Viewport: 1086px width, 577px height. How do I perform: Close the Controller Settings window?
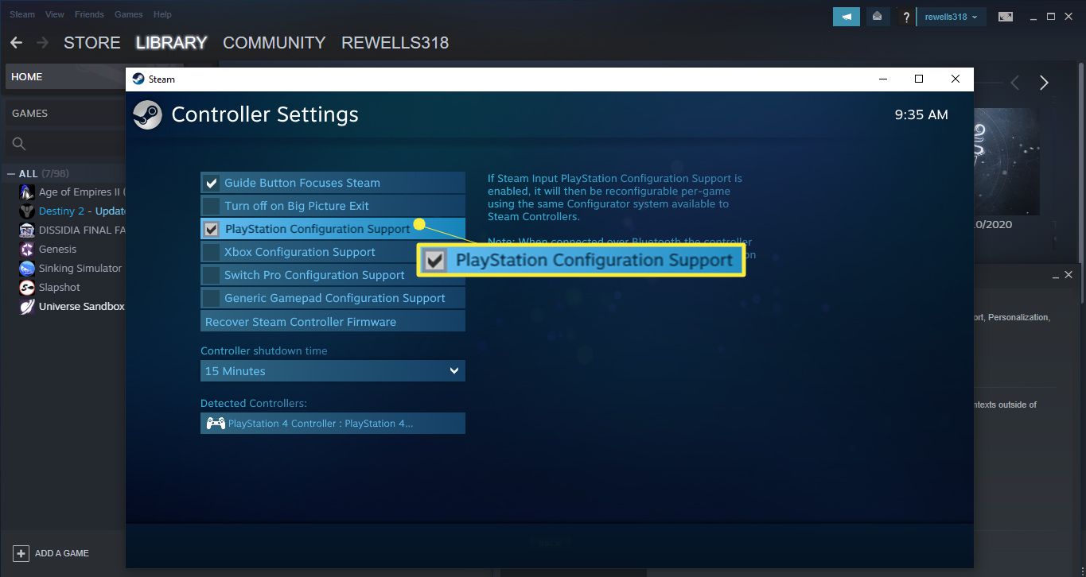[x=956, y=79]
